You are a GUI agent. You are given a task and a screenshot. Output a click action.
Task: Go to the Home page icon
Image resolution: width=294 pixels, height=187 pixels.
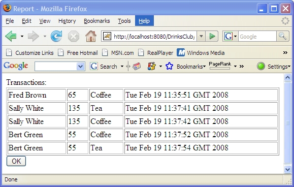tap(91, 36)
